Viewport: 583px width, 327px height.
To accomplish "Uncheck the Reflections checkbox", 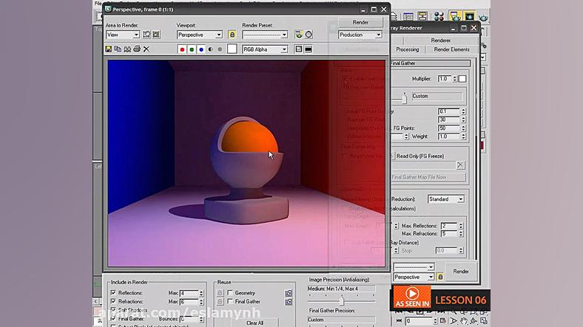I will pos(113,292).
